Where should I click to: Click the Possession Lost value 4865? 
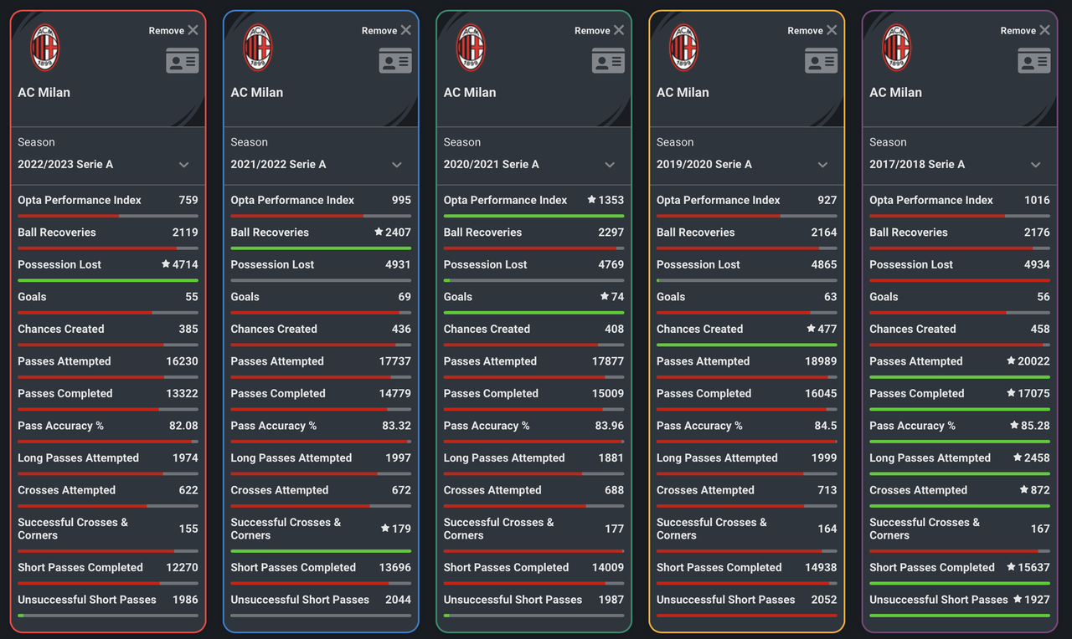click(823, 264)
